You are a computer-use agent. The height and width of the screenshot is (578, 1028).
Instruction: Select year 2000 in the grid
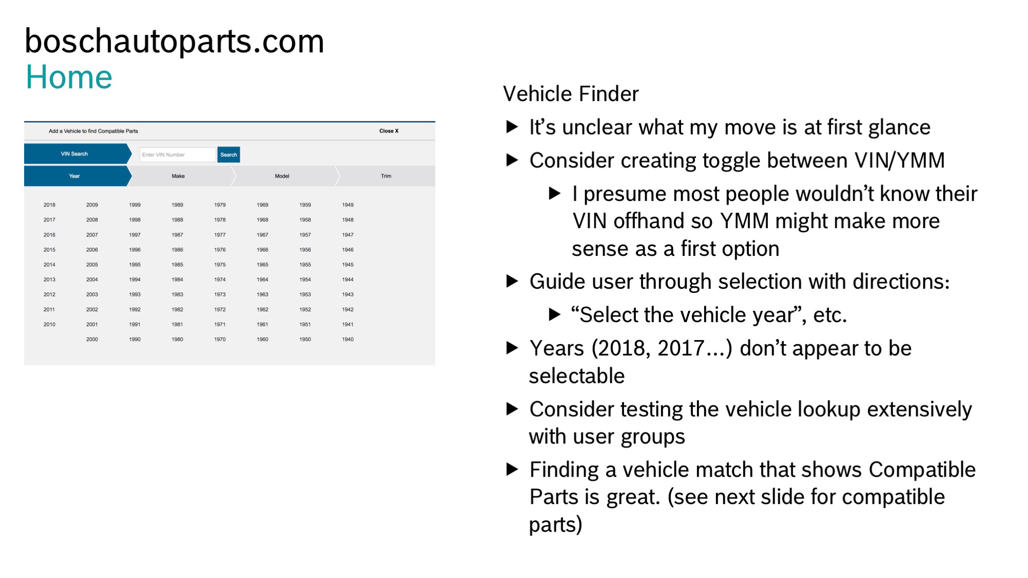[x=92, y=340]
